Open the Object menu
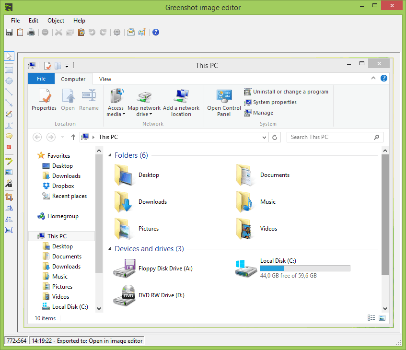406x350 pixels. 56,21
